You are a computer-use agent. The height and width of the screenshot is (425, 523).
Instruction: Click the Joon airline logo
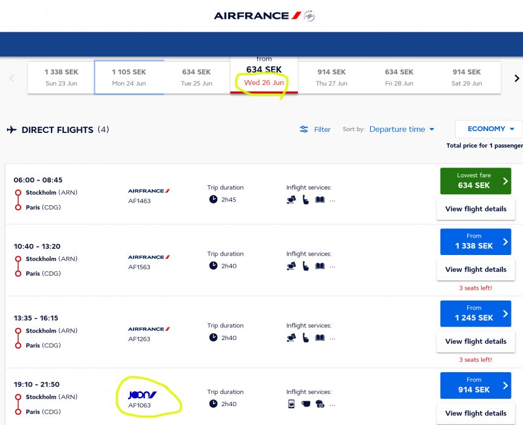pos(143,395)
